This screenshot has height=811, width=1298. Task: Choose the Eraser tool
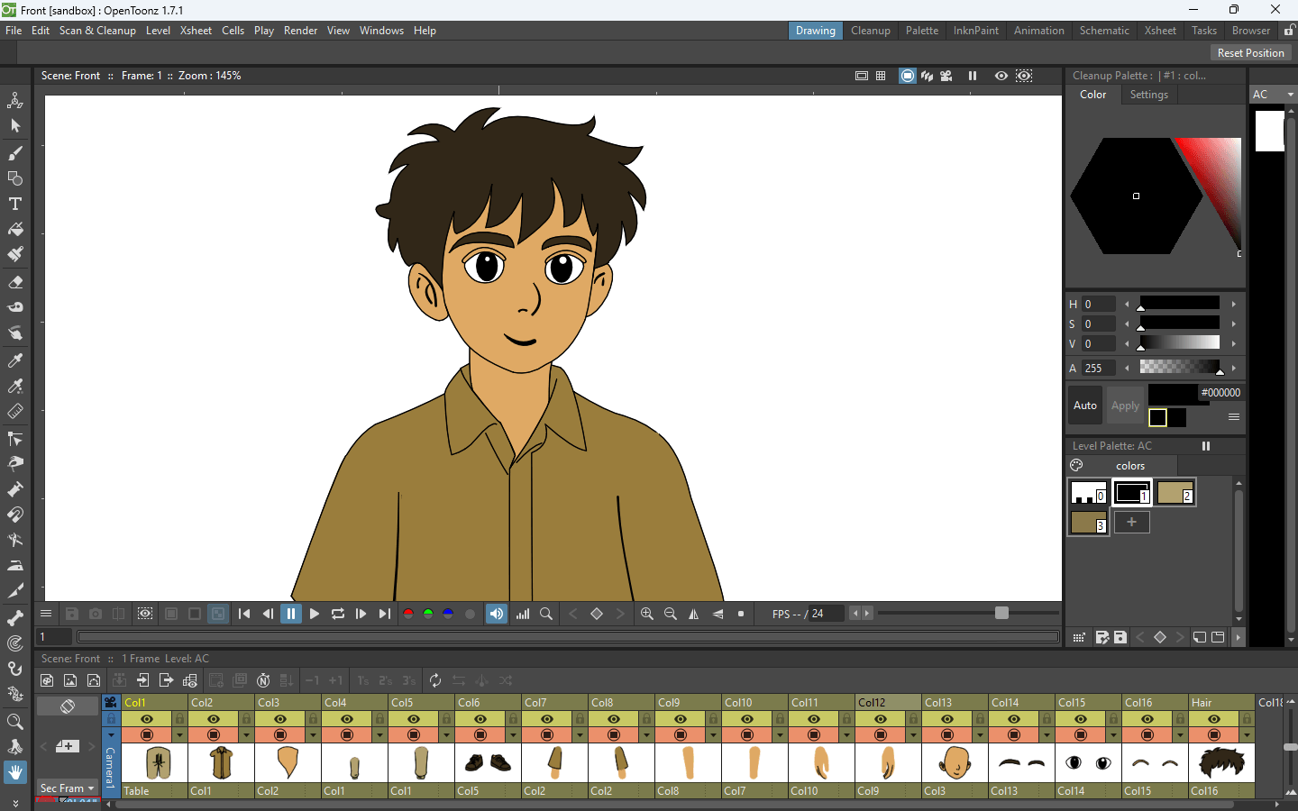click(15, 282)
